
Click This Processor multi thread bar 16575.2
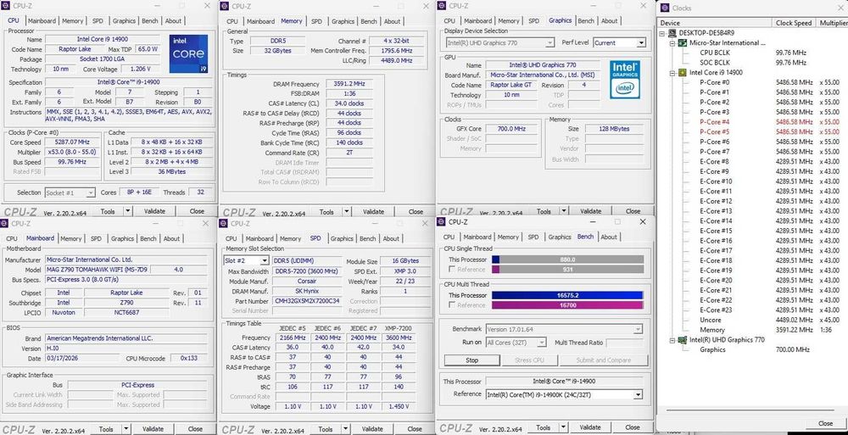567,295
